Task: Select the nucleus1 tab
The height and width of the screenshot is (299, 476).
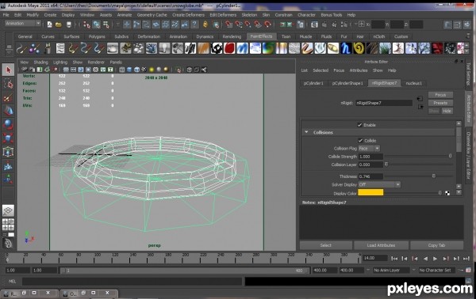Action: point(414,83)
